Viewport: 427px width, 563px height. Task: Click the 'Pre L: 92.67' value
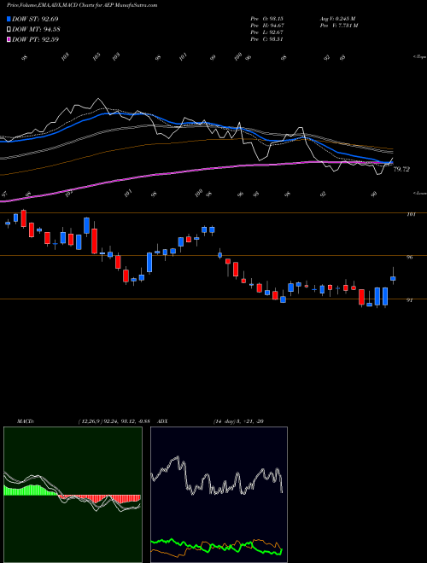(x=267, y=32)
